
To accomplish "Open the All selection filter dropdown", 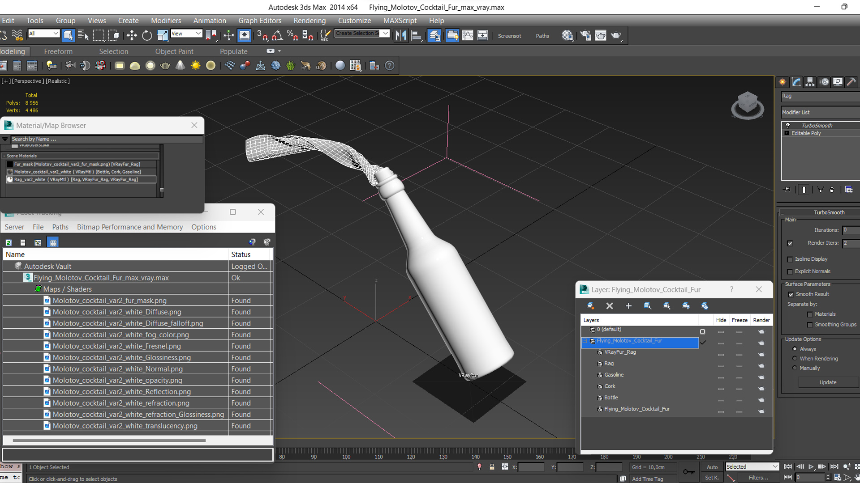I will 43,34.
